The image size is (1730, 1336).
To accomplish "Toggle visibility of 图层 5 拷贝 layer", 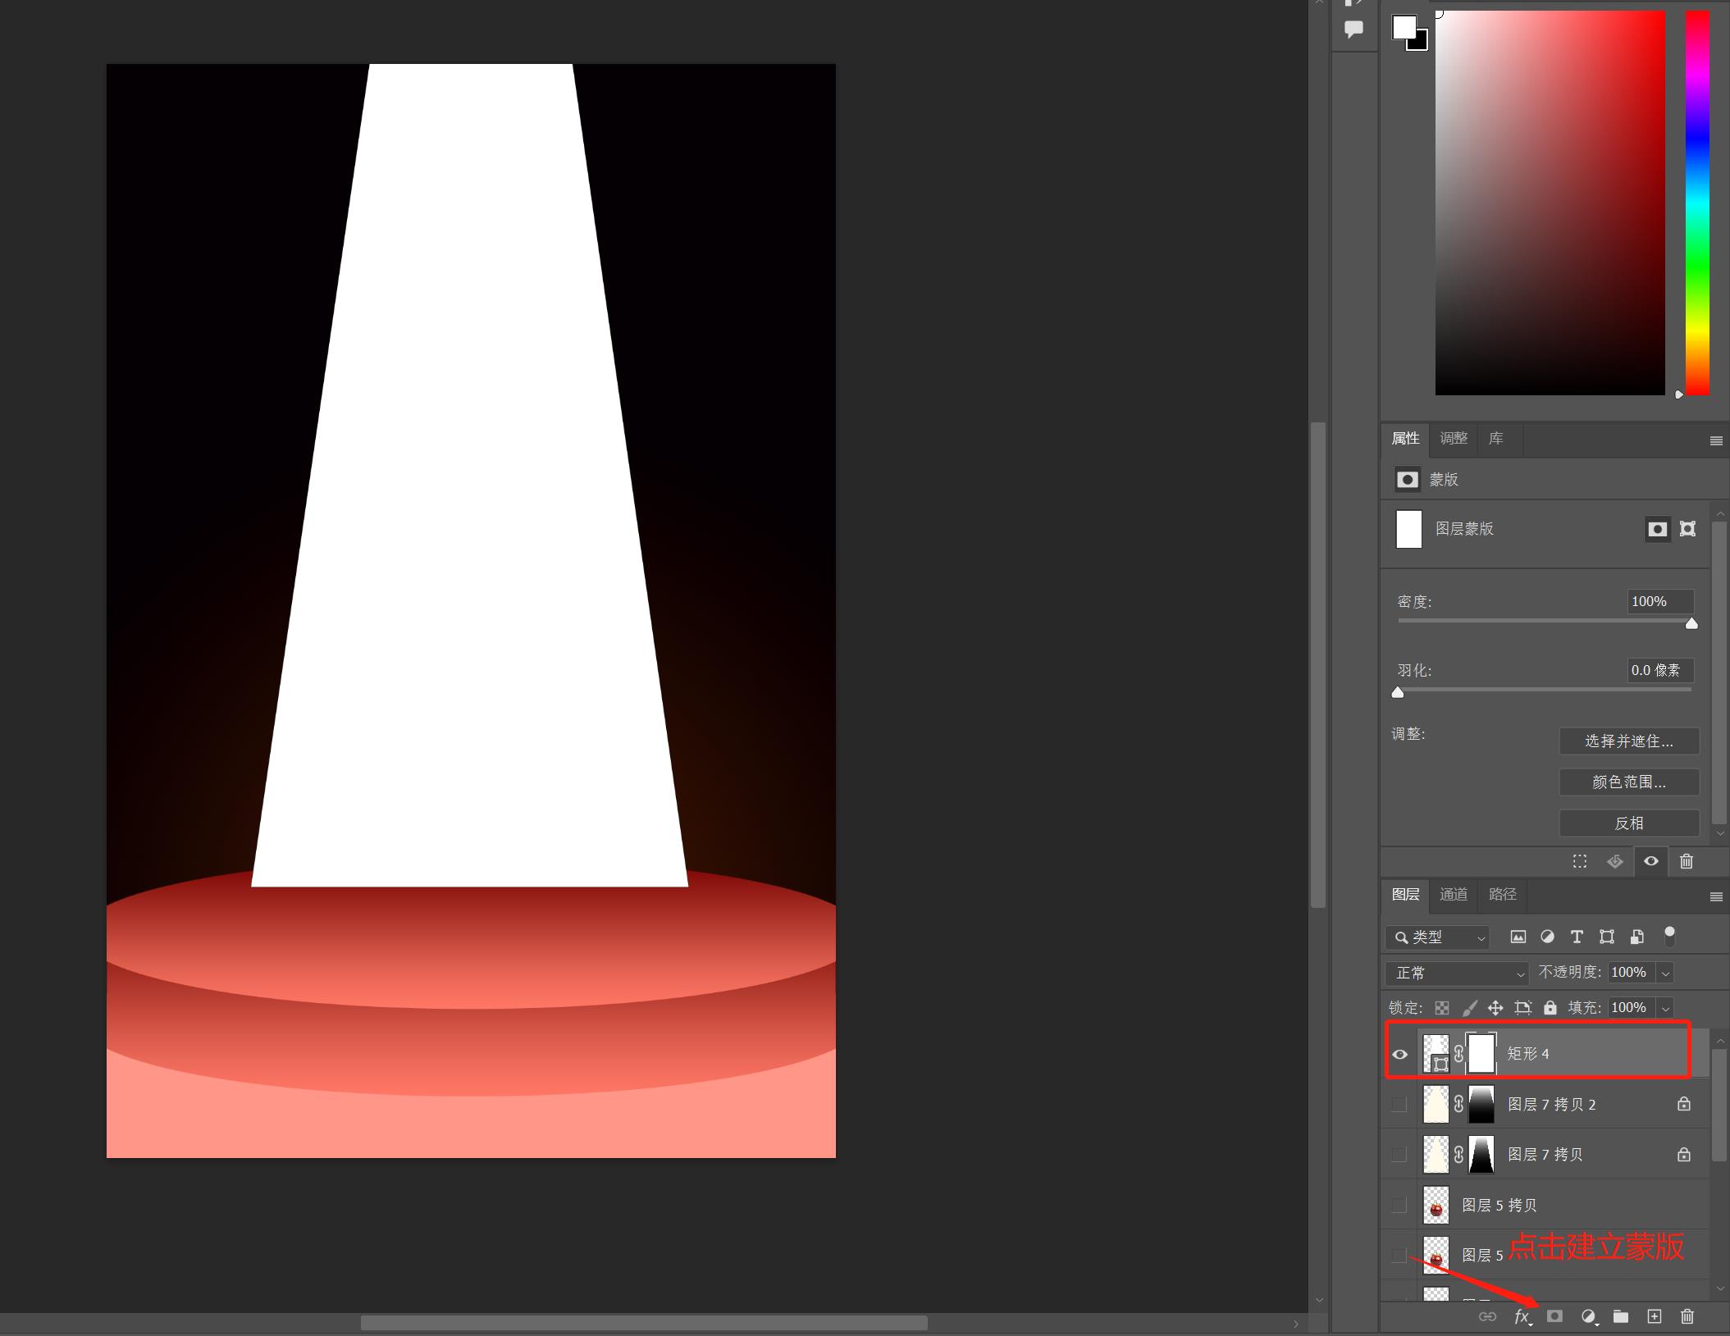I will click(x=1399, y=1206).
